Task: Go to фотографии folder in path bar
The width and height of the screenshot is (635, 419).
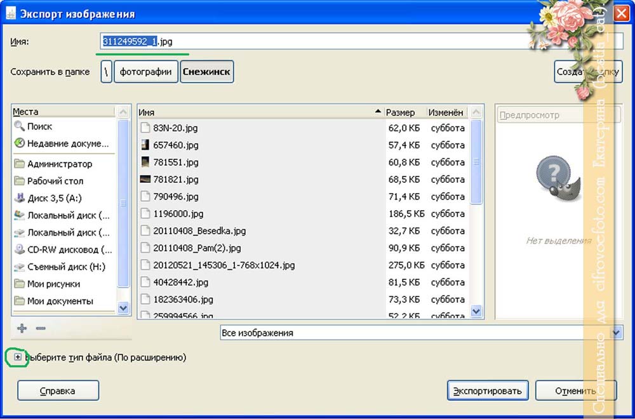Action: (145, 72)
